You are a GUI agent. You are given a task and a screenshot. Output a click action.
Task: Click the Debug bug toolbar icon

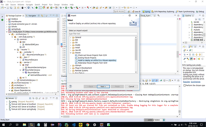[61, 8]
